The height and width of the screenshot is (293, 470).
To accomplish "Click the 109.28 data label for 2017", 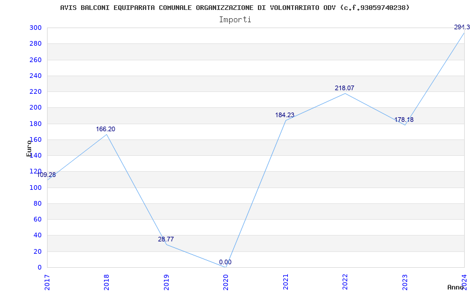I will (x=46, y=175).
